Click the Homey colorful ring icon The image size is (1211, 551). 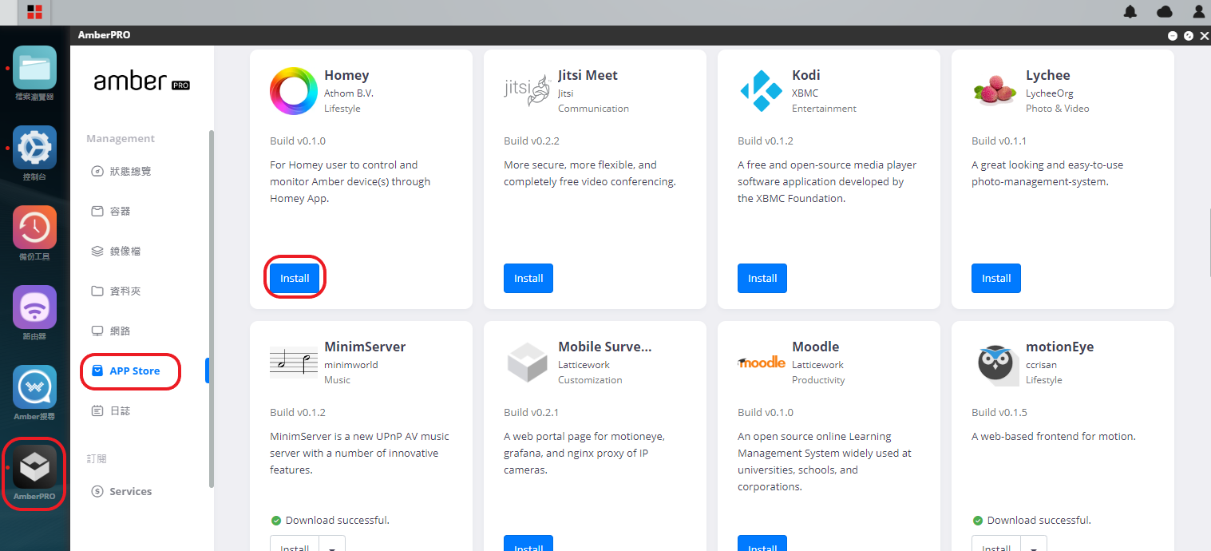click(x=294, y=91)
